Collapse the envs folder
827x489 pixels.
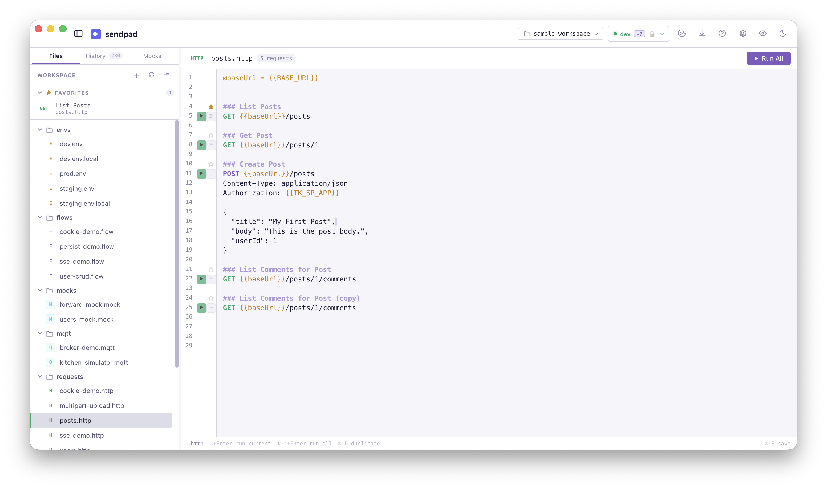(x=40, y=130)
